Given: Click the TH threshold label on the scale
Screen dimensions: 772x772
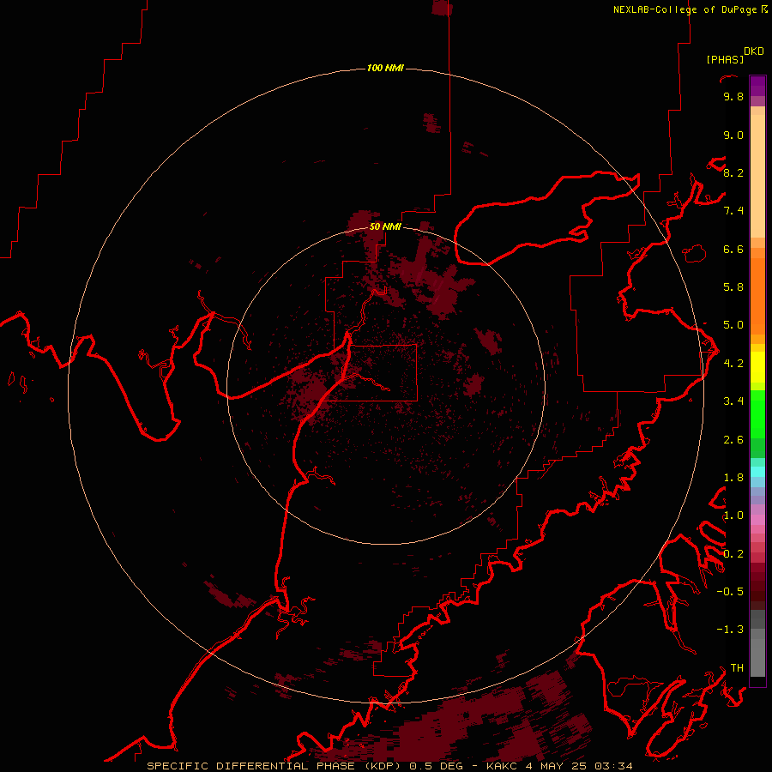Looking at the screenshot, I should coord(737,668).
